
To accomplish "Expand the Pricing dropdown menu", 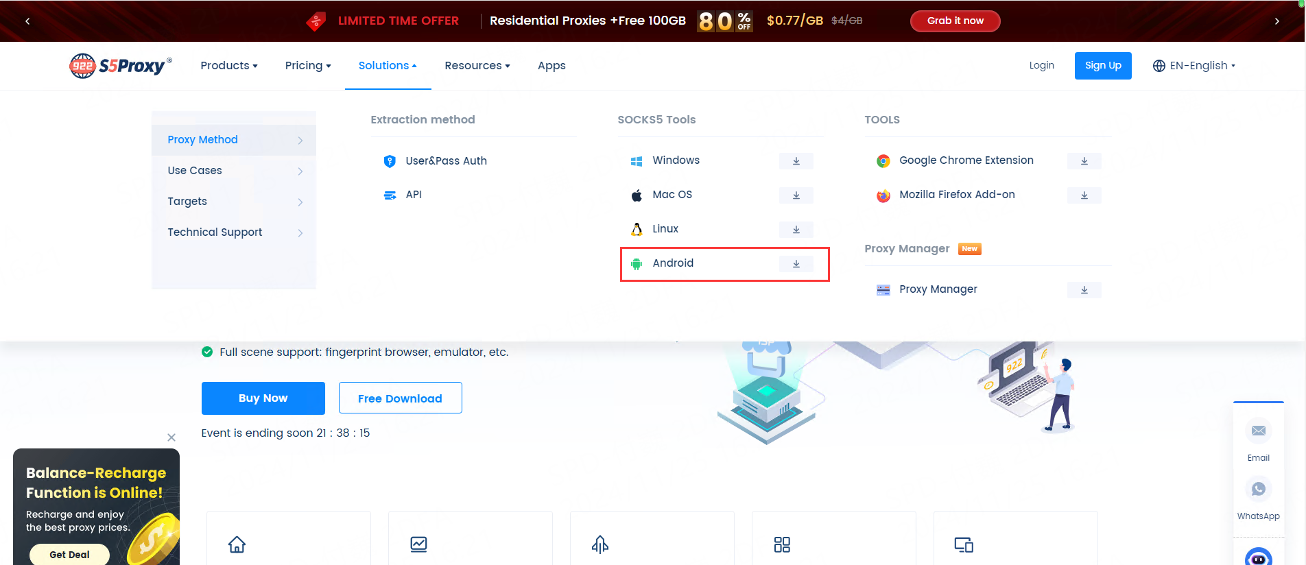I will 307,66.
